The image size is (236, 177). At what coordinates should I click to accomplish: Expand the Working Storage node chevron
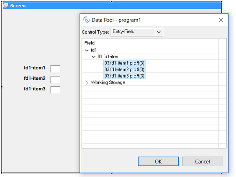[87, 82]
